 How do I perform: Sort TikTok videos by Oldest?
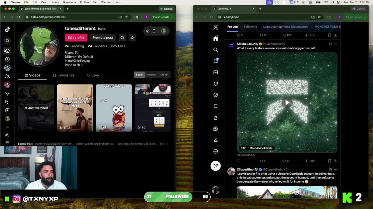pyautogui.click(x=164, y=75)
